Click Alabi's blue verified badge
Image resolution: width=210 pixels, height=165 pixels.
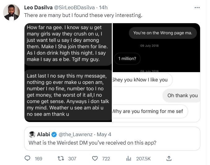(x=54, y=134)
